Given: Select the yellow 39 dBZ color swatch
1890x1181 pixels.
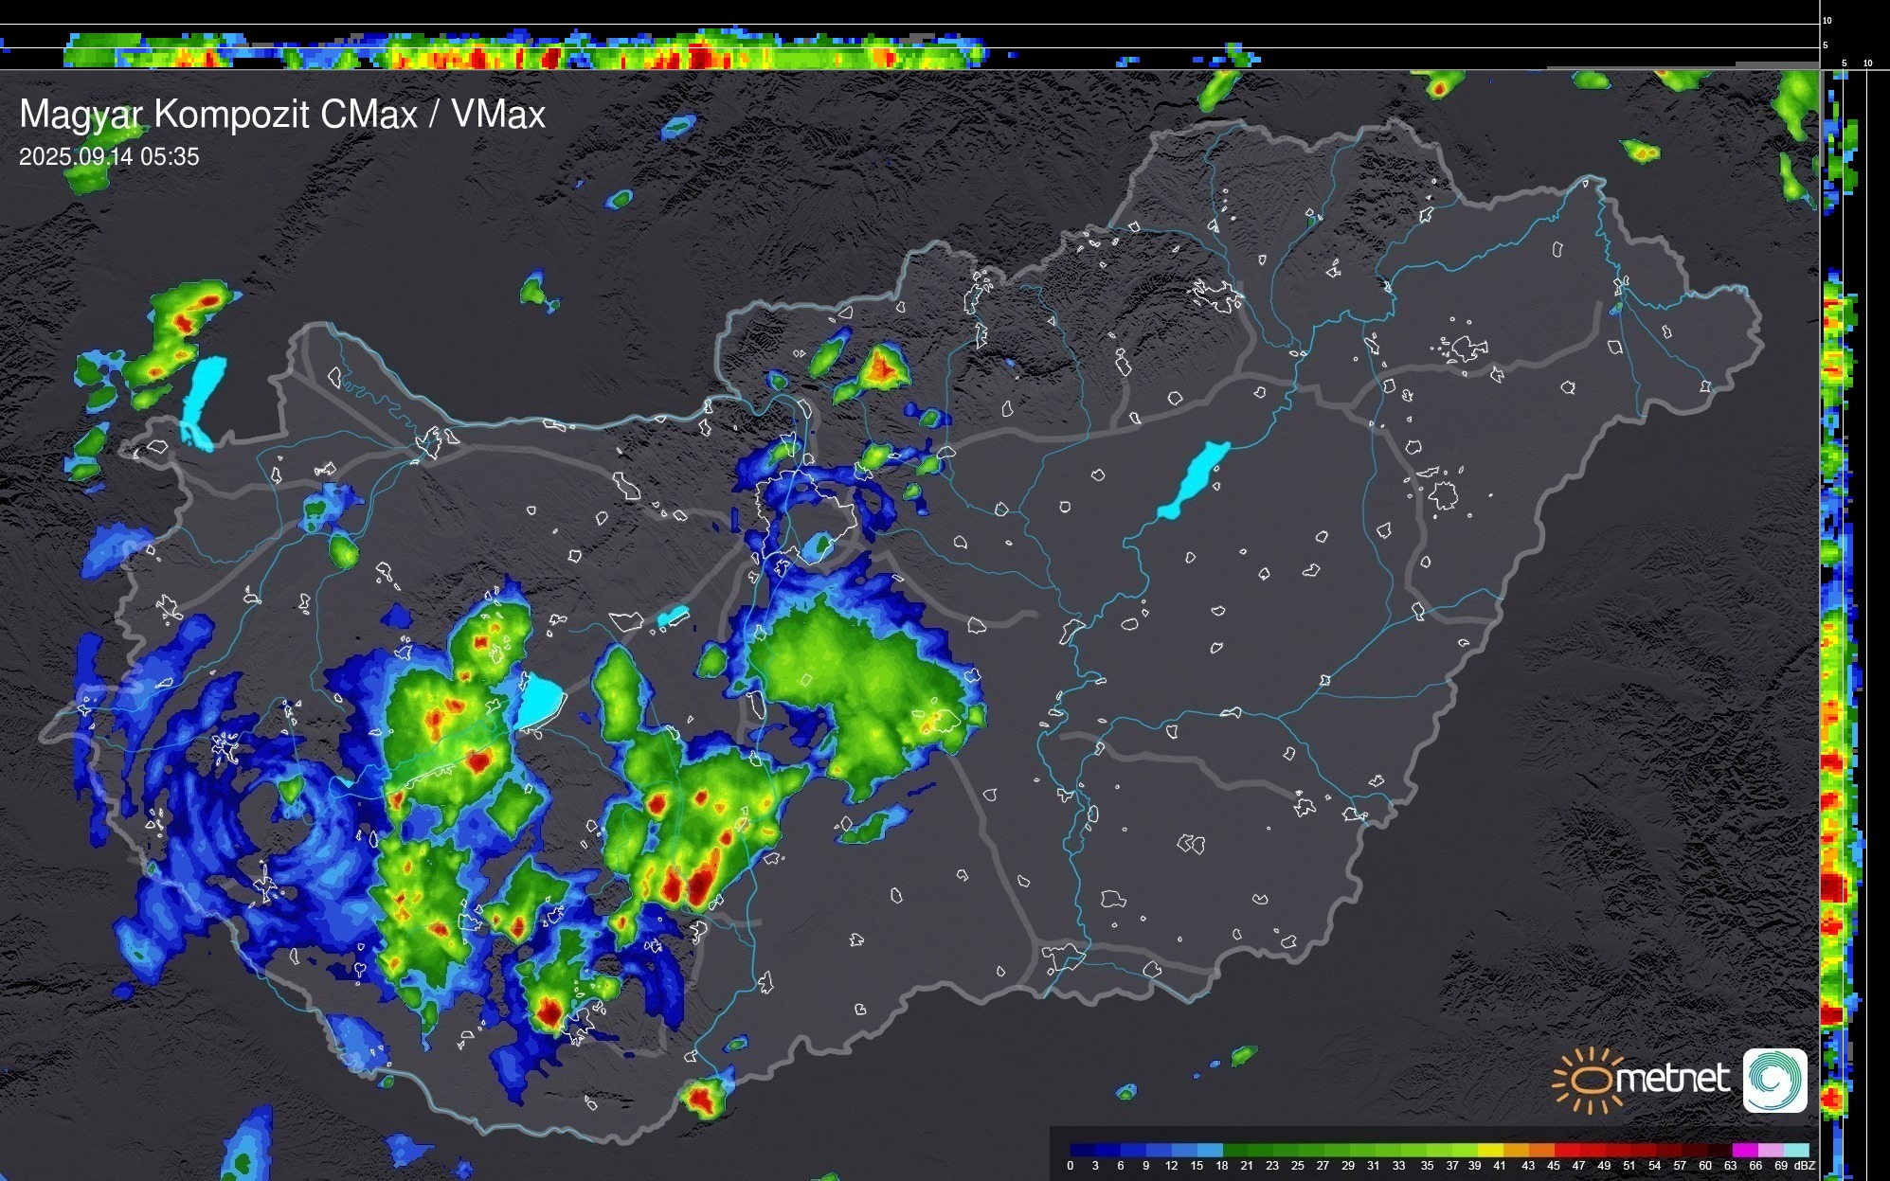Looking at the screenshot, I should 1490,1150.
